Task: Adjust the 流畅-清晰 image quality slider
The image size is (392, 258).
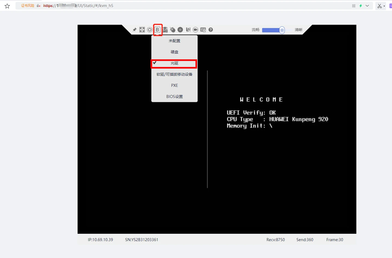Action: (x=282, y=30)
